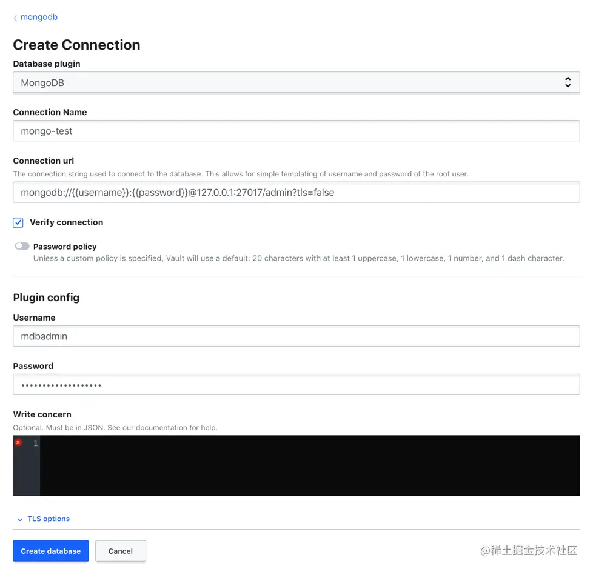The width and height of the screenshot is (593, 572).
Task: Click the back chevron icon beside mongodb
Action: coord(15,18)
